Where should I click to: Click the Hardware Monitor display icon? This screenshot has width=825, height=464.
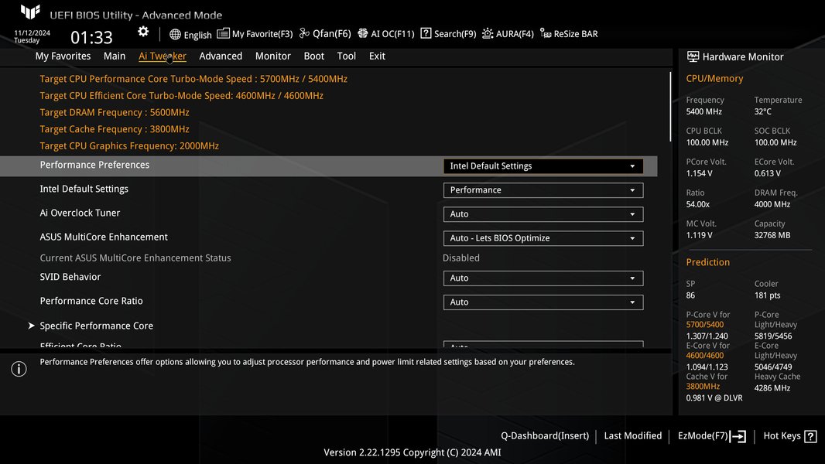coord(693,56)
